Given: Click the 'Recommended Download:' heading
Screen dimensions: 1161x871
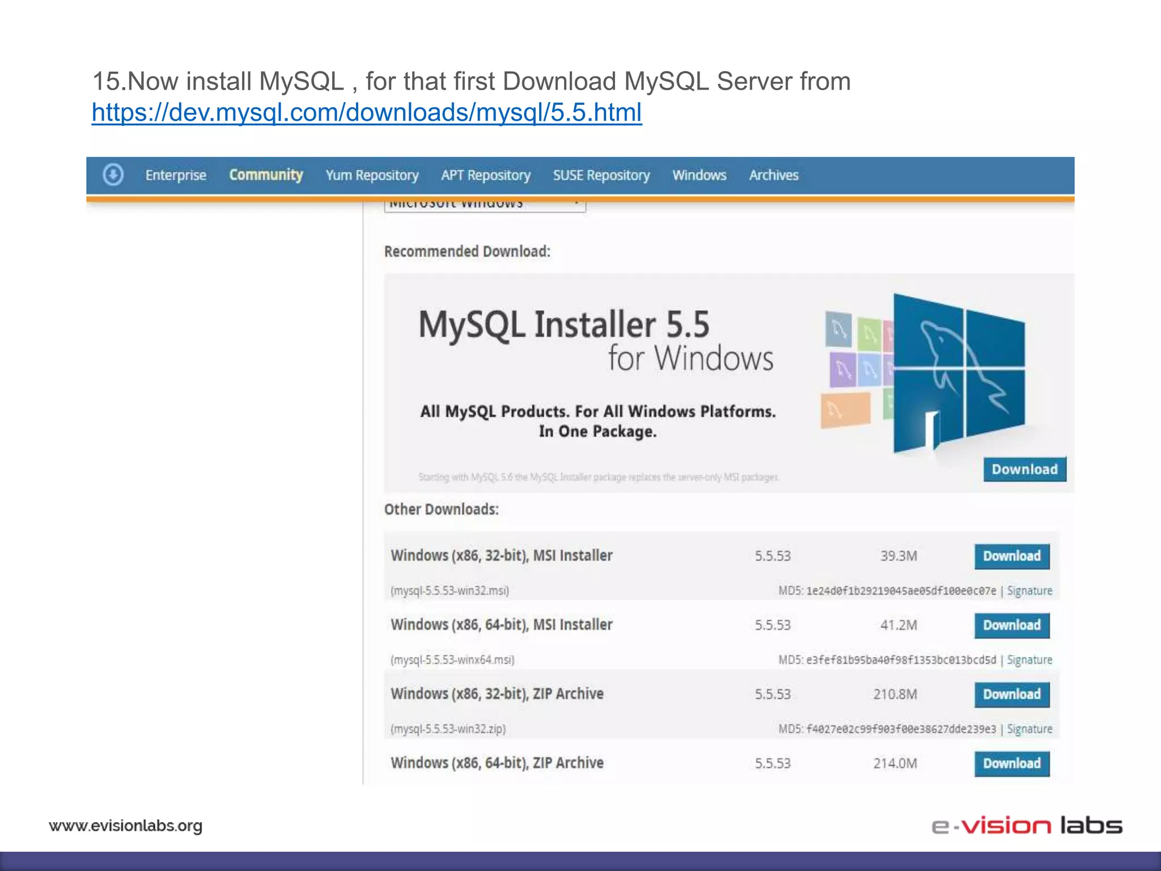Looking at the screenshot, I should (x=467, y=251).
